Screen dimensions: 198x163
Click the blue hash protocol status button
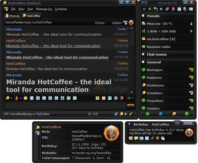click(x=161, y=114)
